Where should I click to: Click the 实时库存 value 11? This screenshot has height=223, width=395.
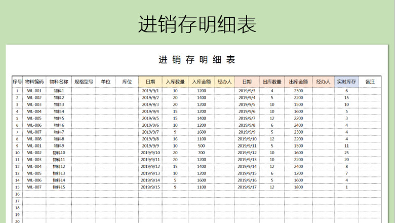click(x=346, y=146)
